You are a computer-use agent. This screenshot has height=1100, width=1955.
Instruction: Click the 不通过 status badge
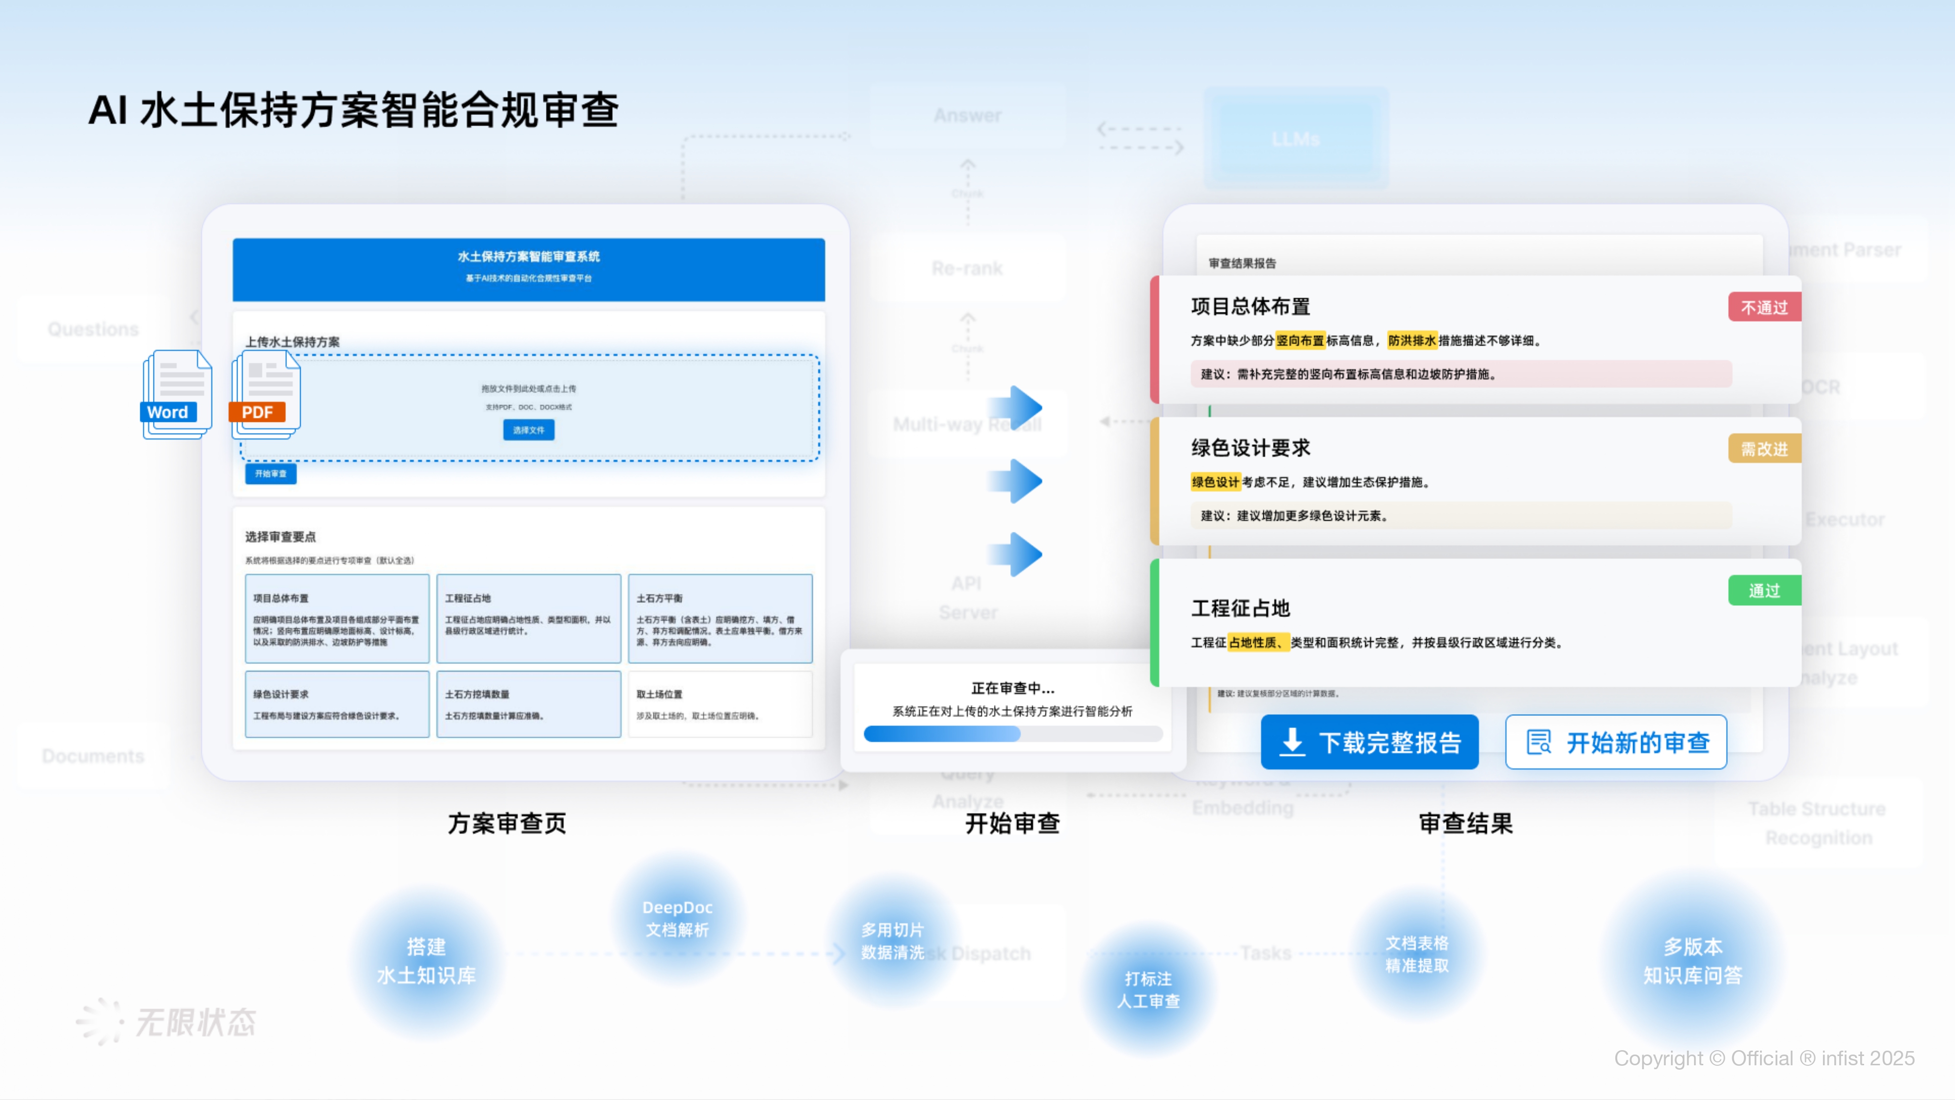pos(1764,308)
